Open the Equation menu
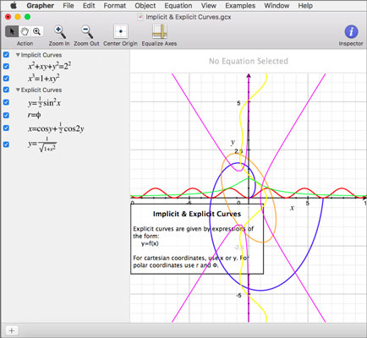367x338 pixels. tap(178, 6)
